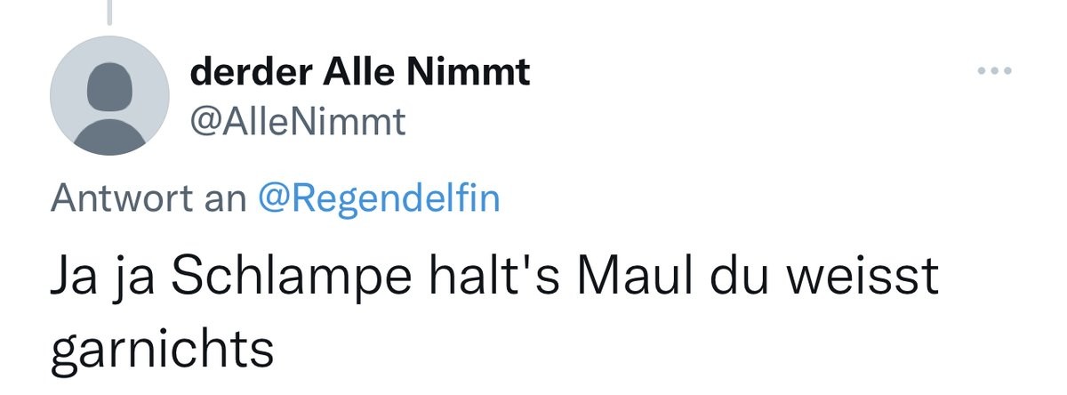Open the @Regendelfin mention link
Image resolution: width=1067 pixels, height=395 pixels.
pyautogui.click(x=379, y=198)
